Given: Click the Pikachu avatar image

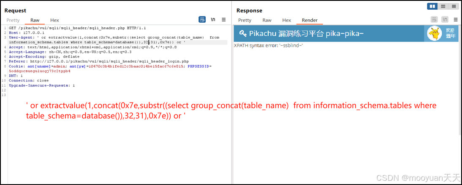Looking at the screenshot, I should [435, 33].
